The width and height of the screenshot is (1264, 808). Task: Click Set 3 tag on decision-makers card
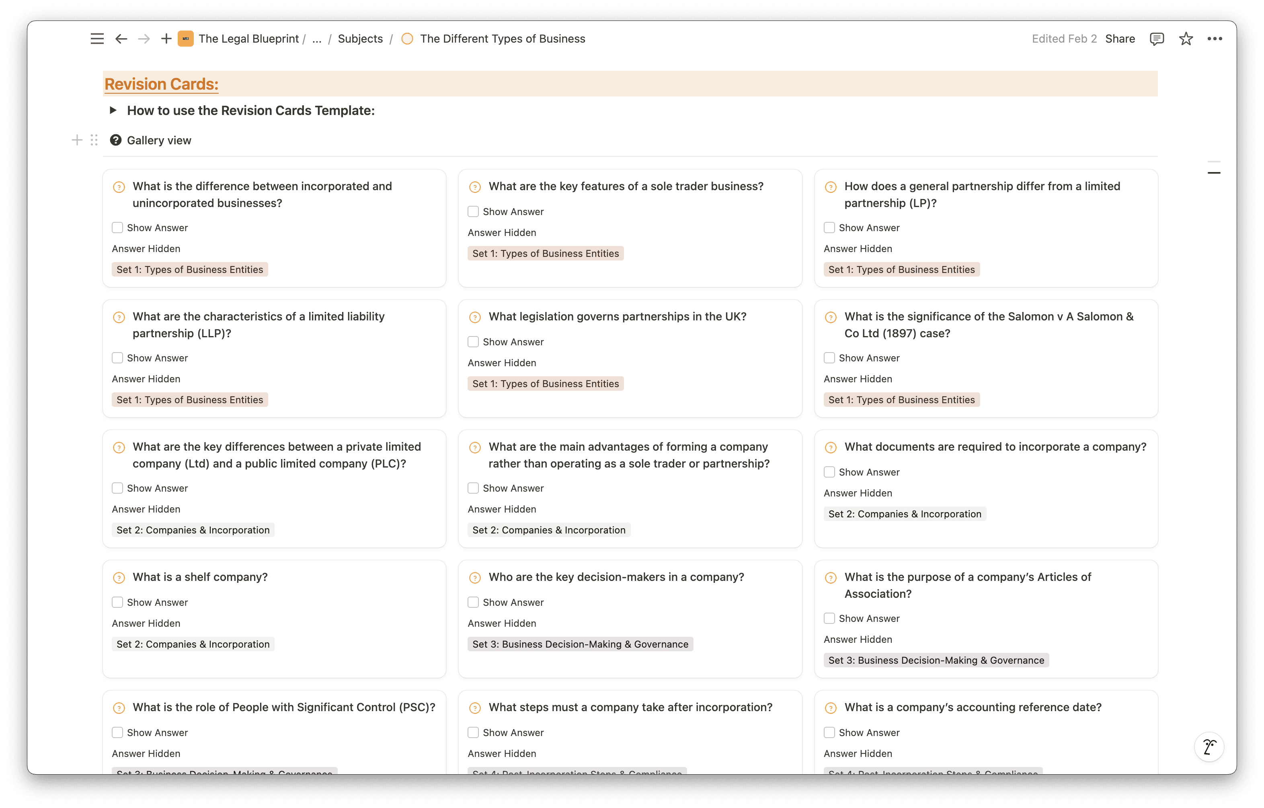579,644
